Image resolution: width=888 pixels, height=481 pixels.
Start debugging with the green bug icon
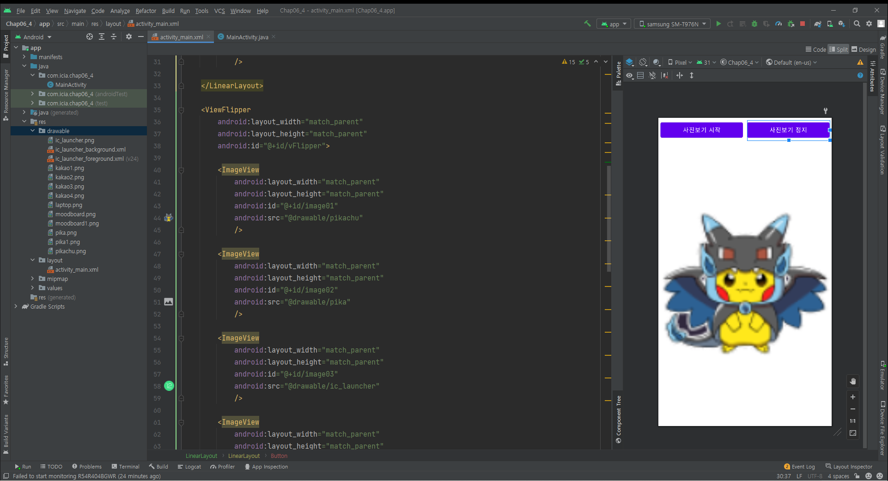coord(754,24)
